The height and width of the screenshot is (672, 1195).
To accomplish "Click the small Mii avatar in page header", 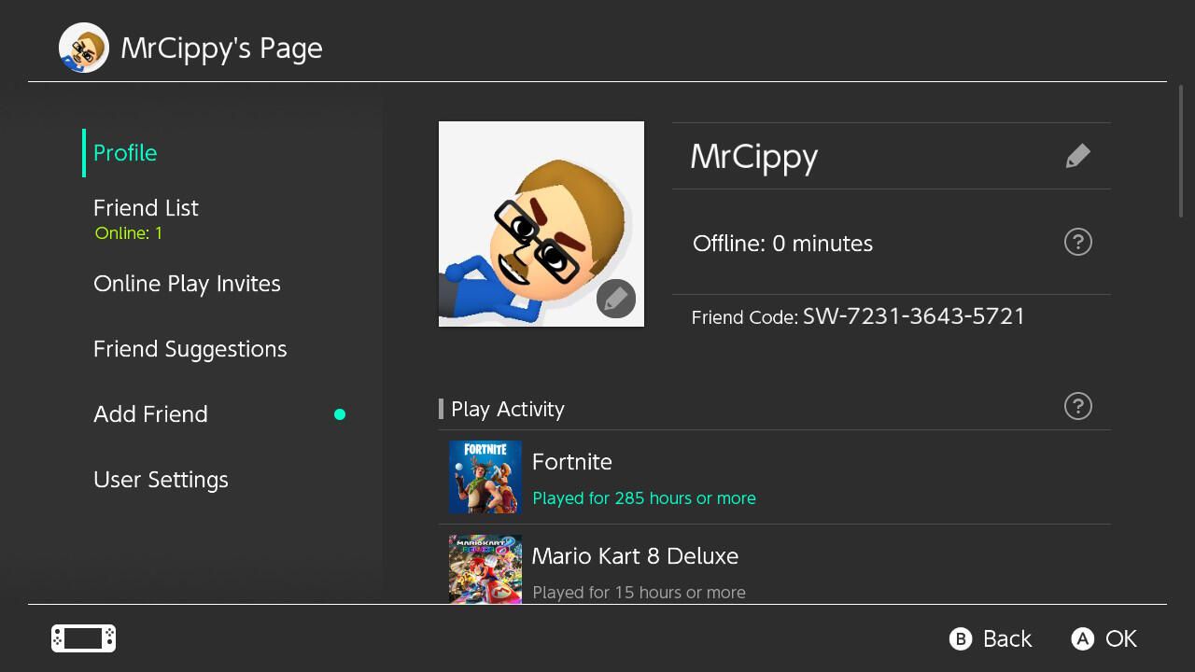I will click(x=83, y=48).
